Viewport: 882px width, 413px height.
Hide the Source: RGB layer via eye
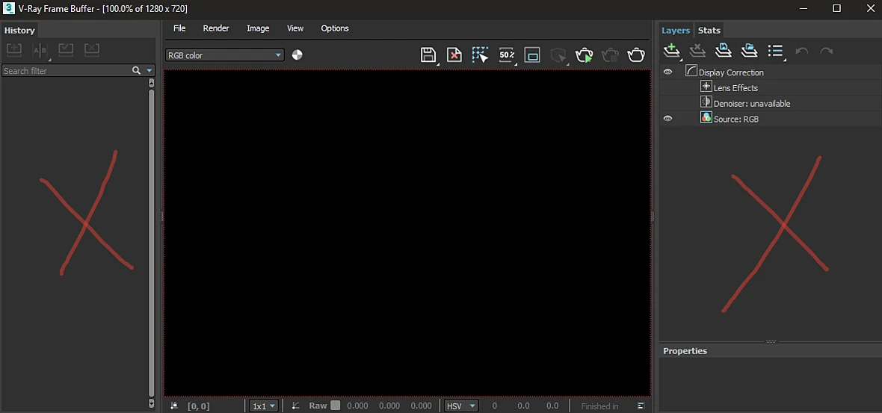tap(667, 119)
